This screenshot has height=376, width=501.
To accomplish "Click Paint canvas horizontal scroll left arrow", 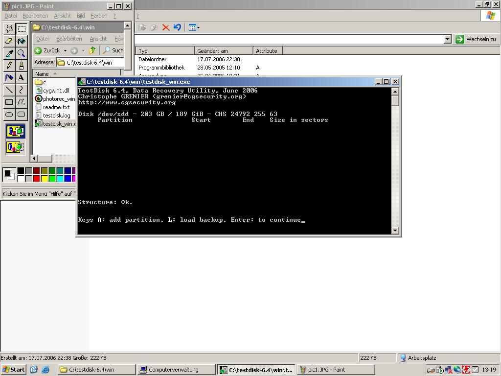I will click(x=35, y=158).
